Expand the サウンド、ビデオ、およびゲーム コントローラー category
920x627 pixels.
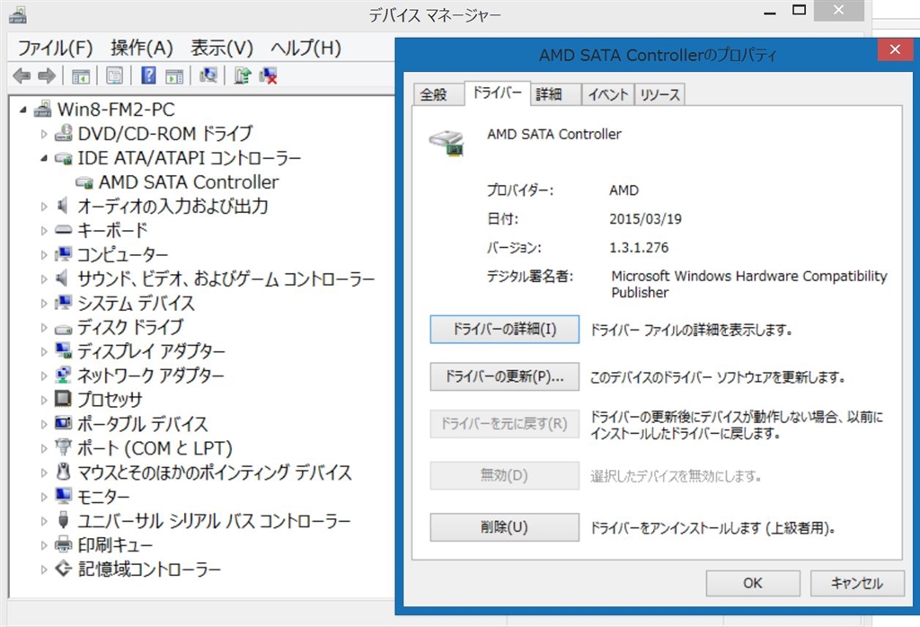tap(44, 278)
